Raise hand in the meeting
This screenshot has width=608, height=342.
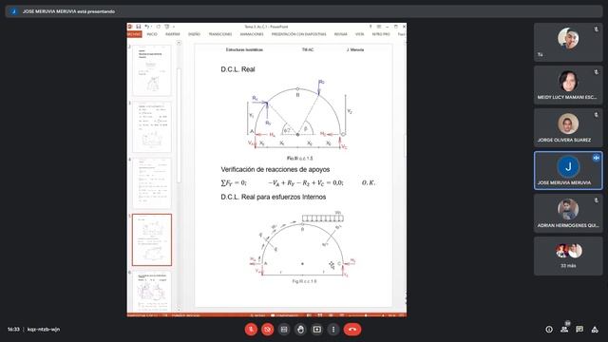(x=300, y=330)
